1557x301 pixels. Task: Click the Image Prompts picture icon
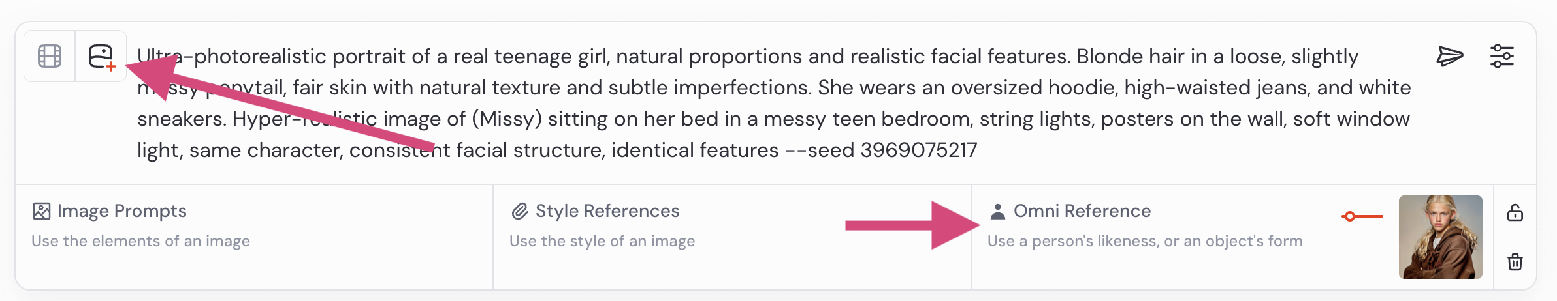click(42, 211)
